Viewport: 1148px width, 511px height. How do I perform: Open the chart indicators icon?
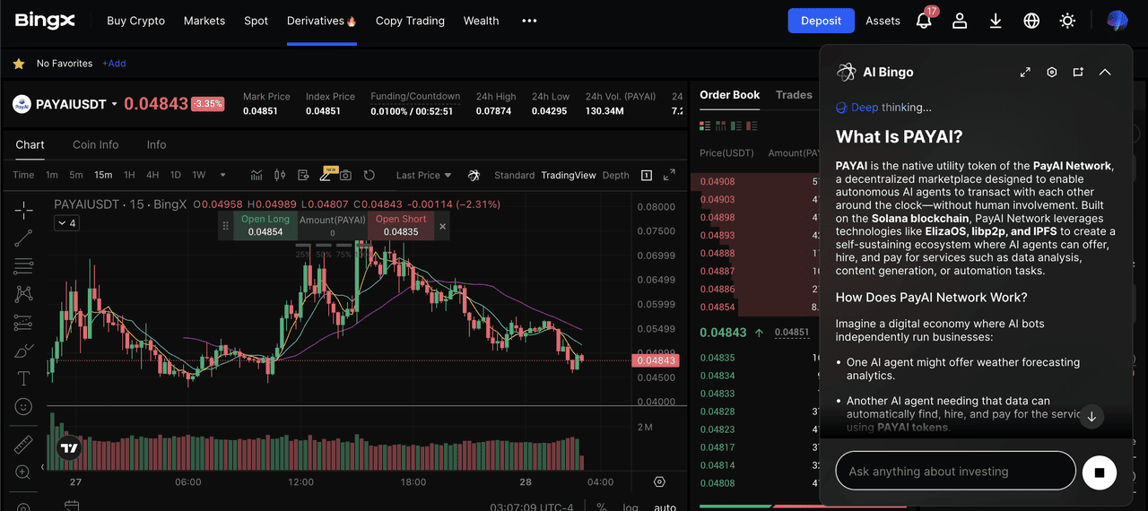coord(257,175)
